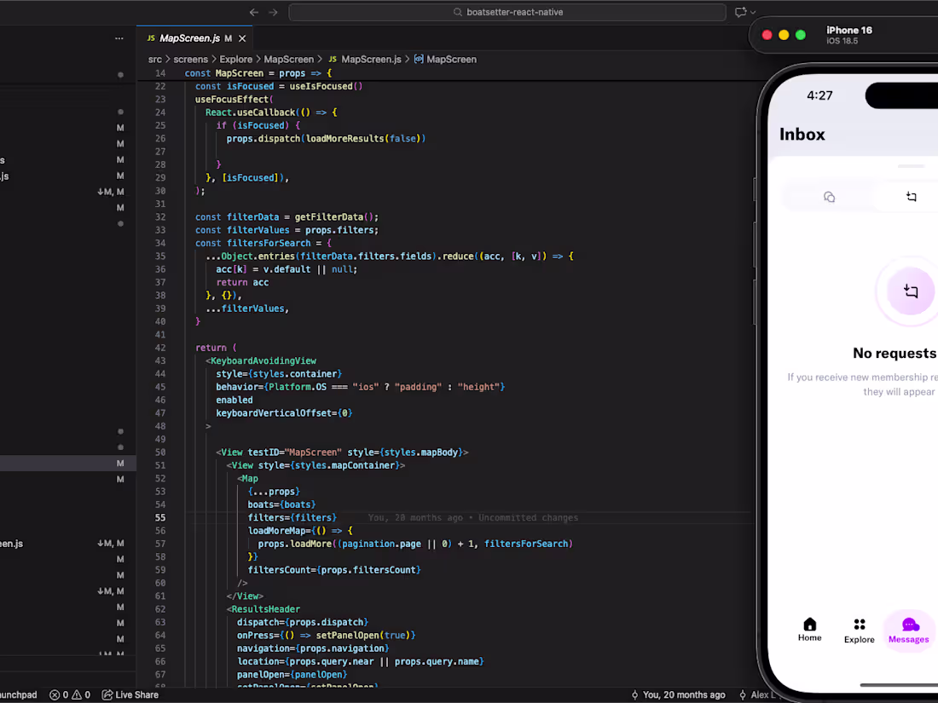Open Messages via its tab bar icon

click(x=909, y=625)
